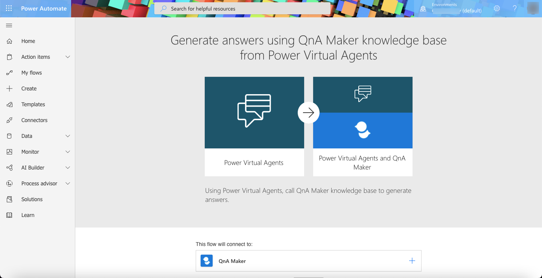This screenshot has height=278, width=542.
Task: Select the Power Virtual Agents tile
Action: (x=254, y=127)
